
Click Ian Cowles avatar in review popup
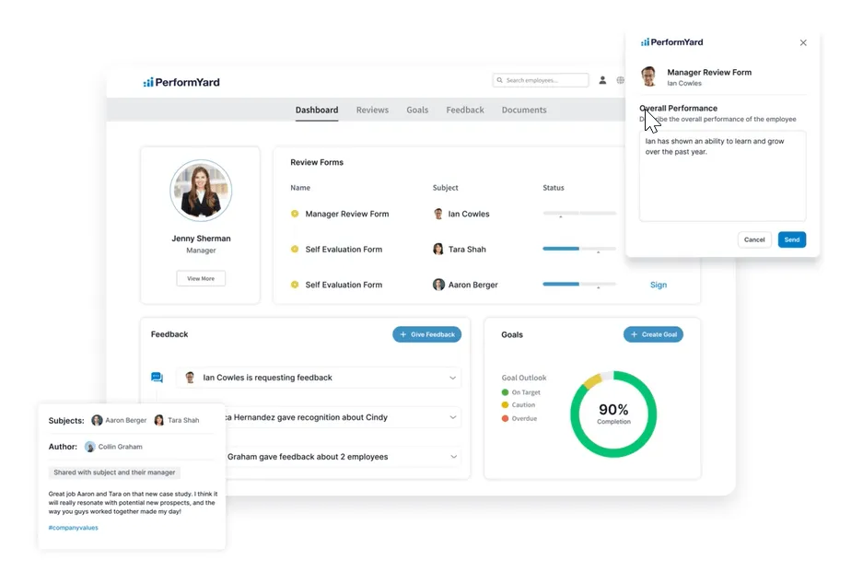[x=649, y=76]
